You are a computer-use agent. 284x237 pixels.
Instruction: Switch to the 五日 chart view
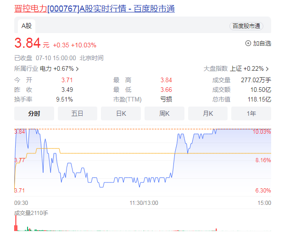pyautogui.click(x=78, y=113)
